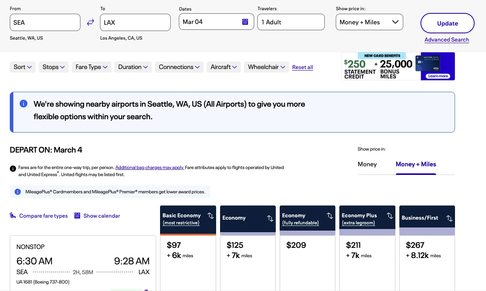Open Show price in Money + Miles dropdown
The height and width of the screenshot is (291, 486).
pyautogui.click(x=370, y=22)
